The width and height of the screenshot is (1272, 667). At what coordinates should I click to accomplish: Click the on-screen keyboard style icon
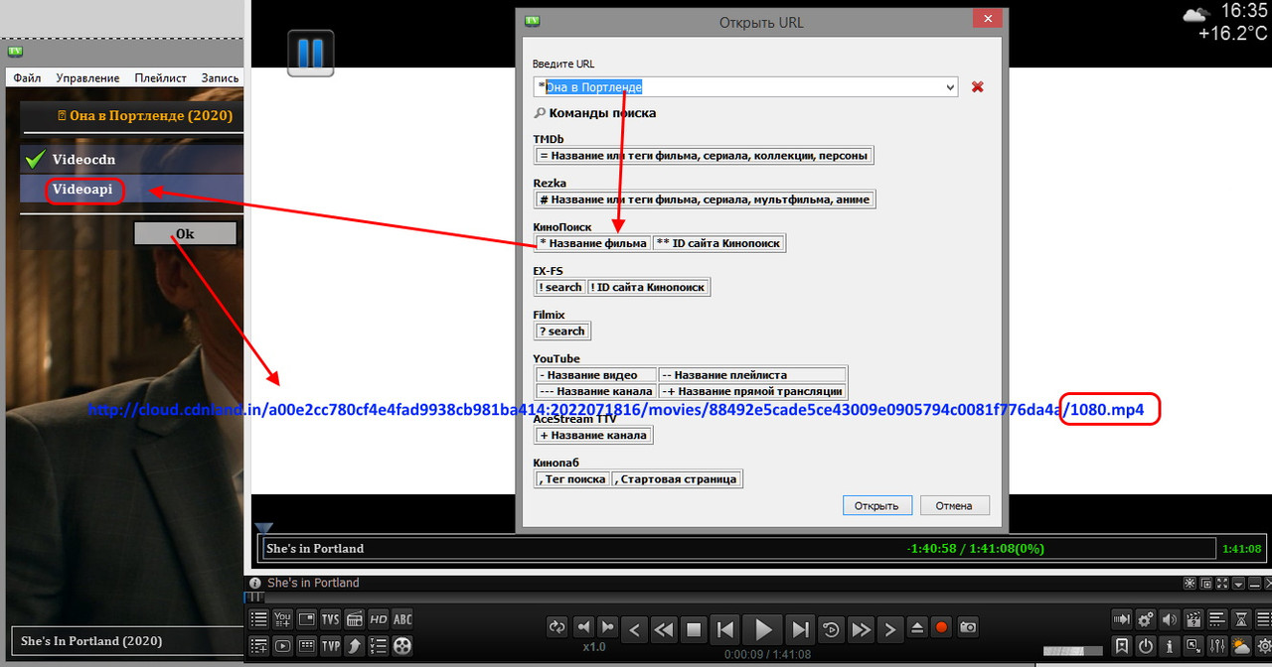click(307, 646)
